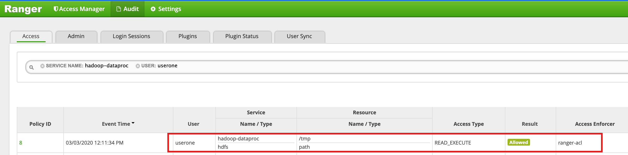Open the Plugins tab
628x155 pixels.
pos(188,36)
